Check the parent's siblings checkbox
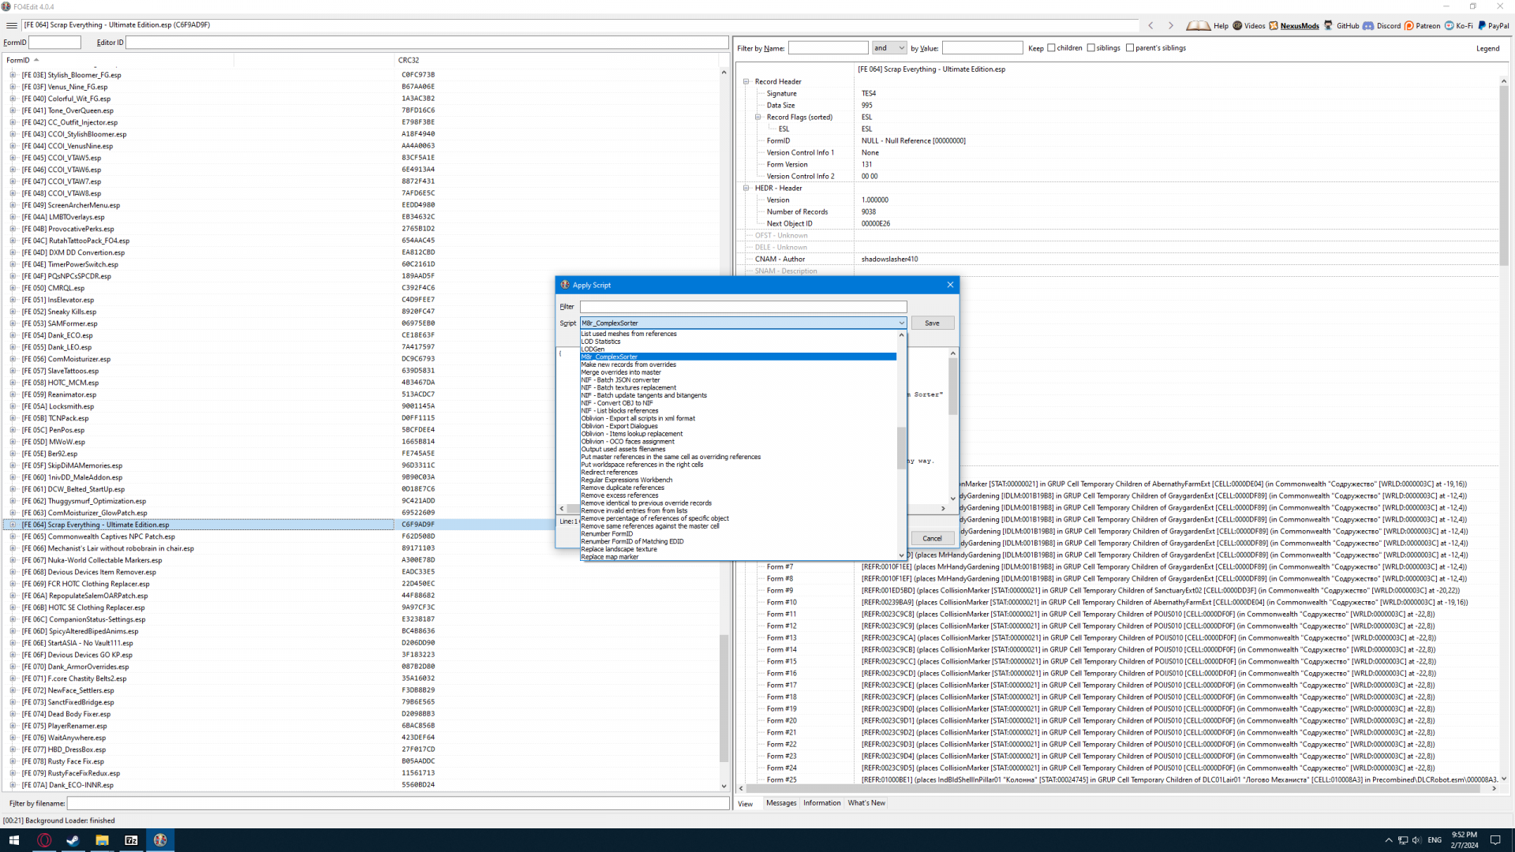1515x852 pixels. pyautogui.click(x=1130, y=48)
